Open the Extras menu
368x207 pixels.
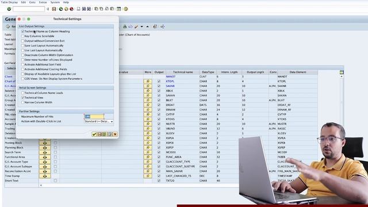click(x=43, y=2)
